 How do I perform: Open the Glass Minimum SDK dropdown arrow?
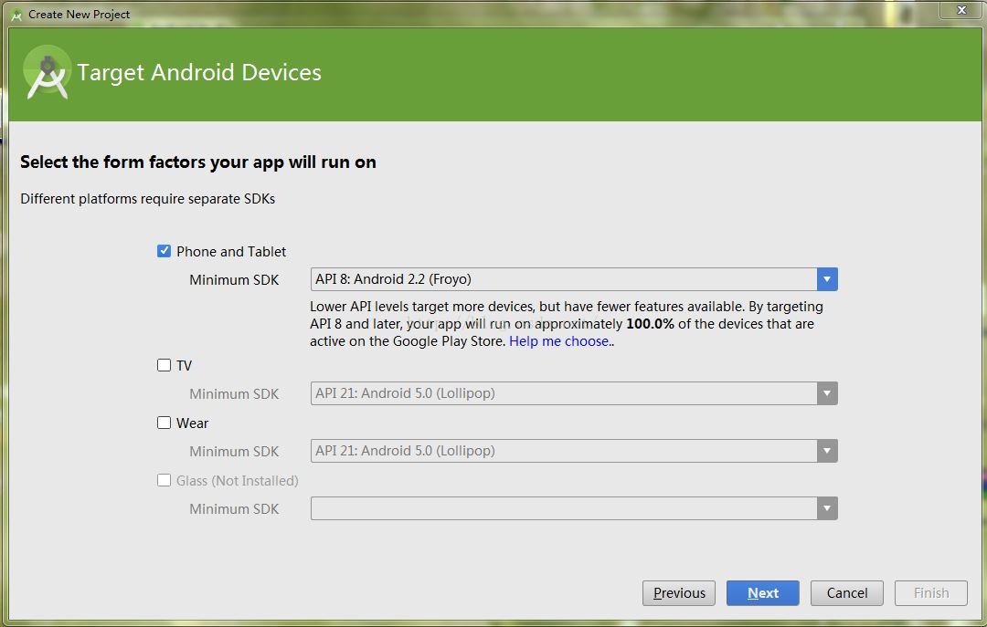click(x=827, y=508)
